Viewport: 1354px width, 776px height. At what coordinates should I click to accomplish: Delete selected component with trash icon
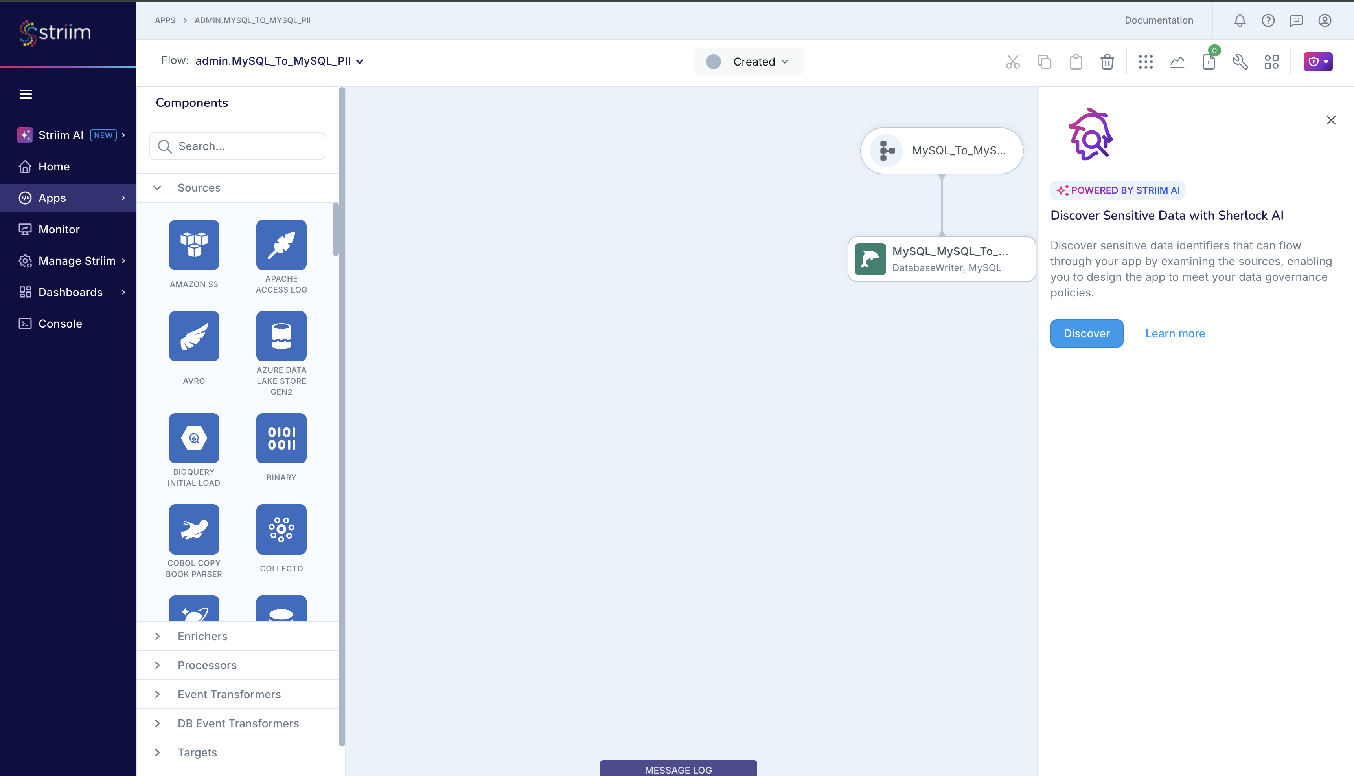coord(1107,62)
